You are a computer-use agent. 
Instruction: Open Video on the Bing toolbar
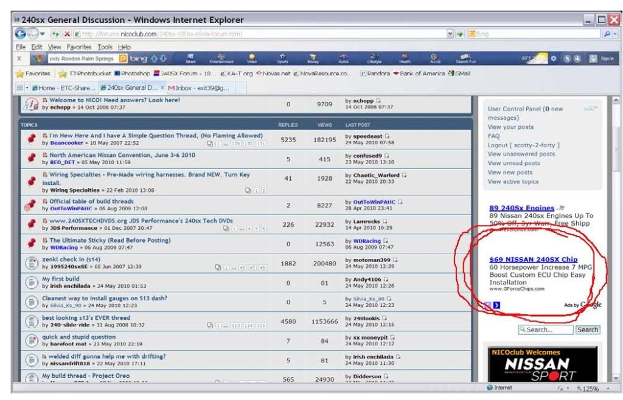(252, 59)
